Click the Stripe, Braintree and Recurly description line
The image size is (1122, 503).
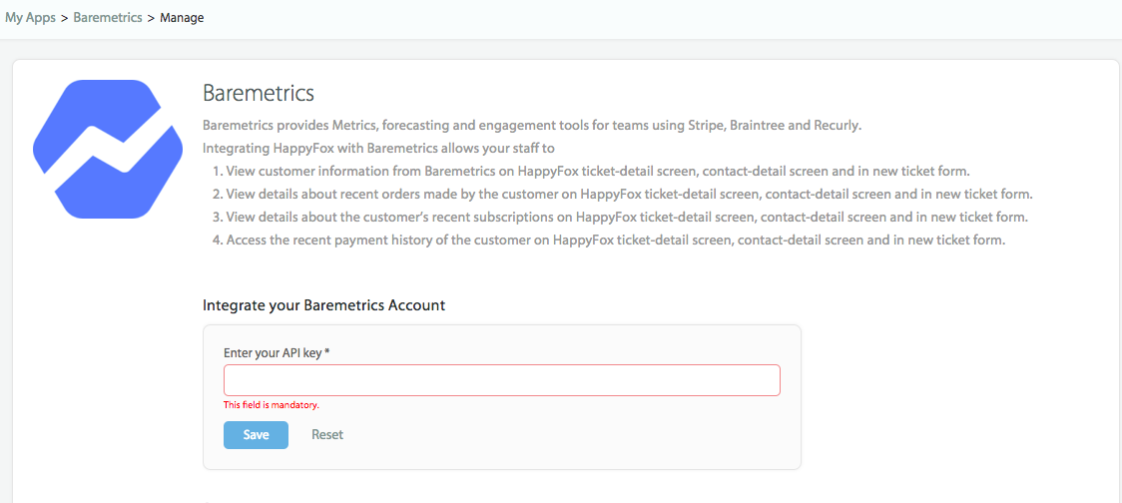pyautogui.click(x=531, y=126)
